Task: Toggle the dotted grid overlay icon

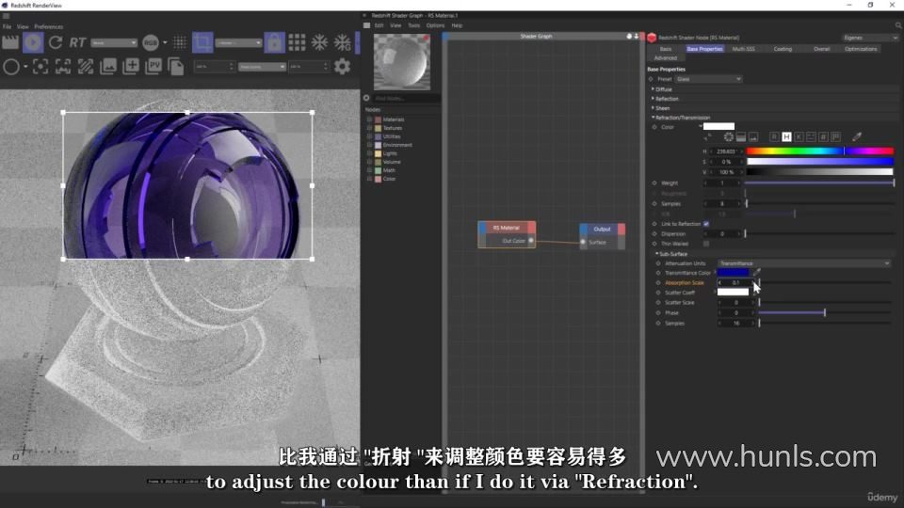Action: click(179, 42)
